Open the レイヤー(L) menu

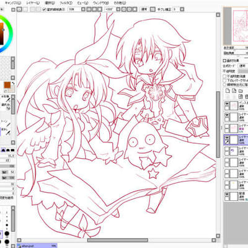pos(33,3)
